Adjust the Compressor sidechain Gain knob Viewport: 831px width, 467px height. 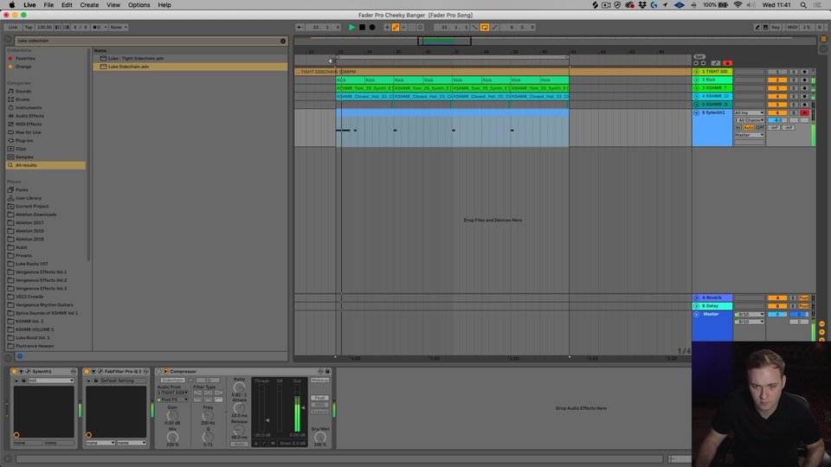tap(172, 416)
